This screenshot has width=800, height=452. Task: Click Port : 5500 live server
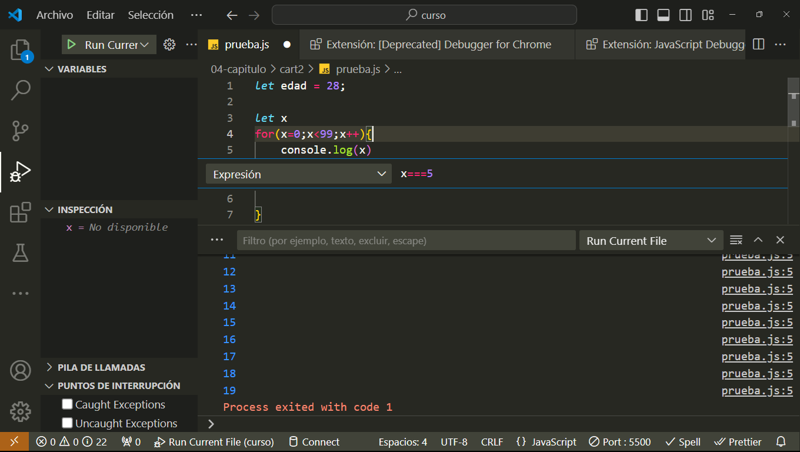coord(620,442)
